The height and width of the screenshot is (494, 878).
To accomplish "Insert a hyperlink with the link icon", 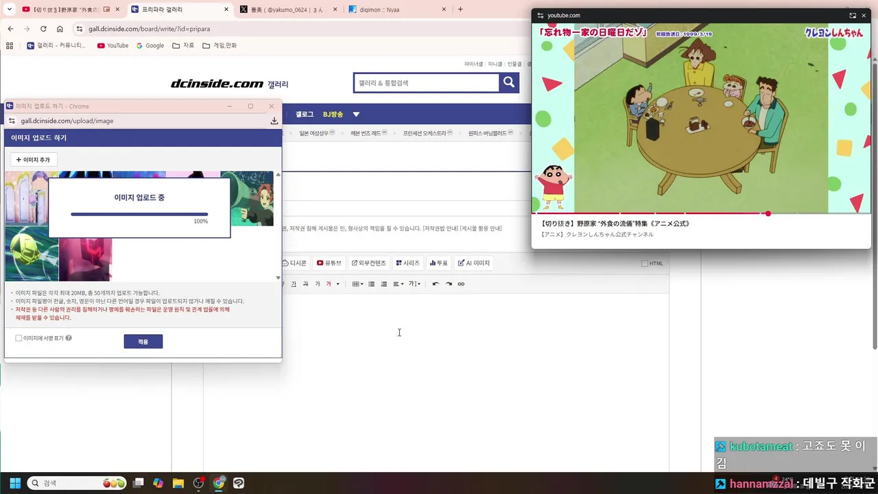I will pyautogui.click(x=461, y=284).
